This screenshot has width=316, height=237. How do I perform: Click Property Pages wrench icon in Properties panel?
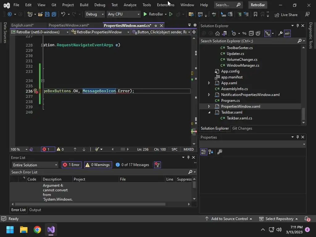[220, 152]
